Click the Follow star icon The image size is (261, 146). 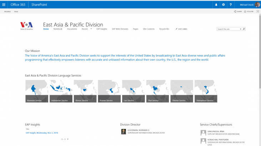(x=245, y=11)
